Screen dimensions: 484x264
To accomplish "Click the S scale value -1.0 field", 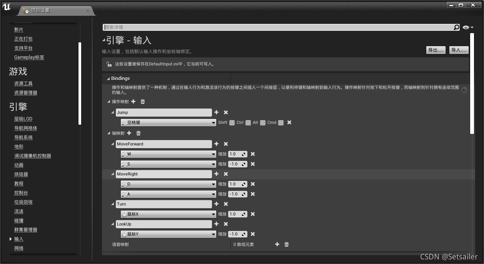I will pyautogui.click(x=238, y=164).
